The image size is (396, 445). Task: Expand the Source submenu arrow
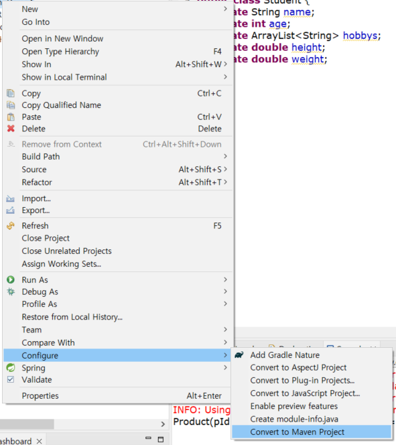[225, 169]
